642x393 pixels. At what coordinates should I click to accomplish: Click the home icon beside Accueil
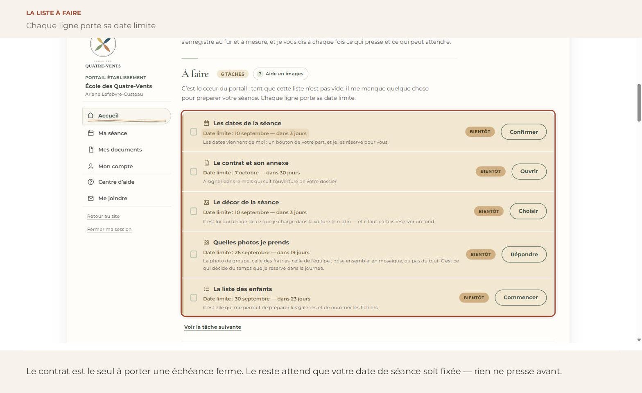(x=90, y=115)
